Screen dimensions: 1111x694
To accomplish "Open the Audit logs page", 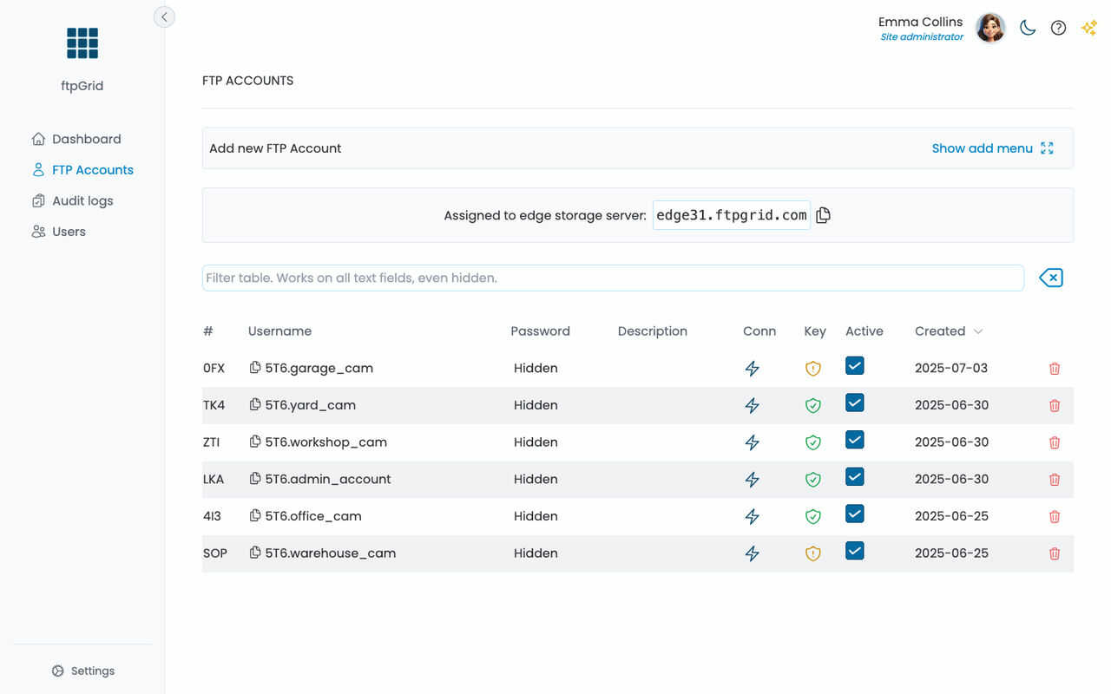I will (x=82, y=200).
